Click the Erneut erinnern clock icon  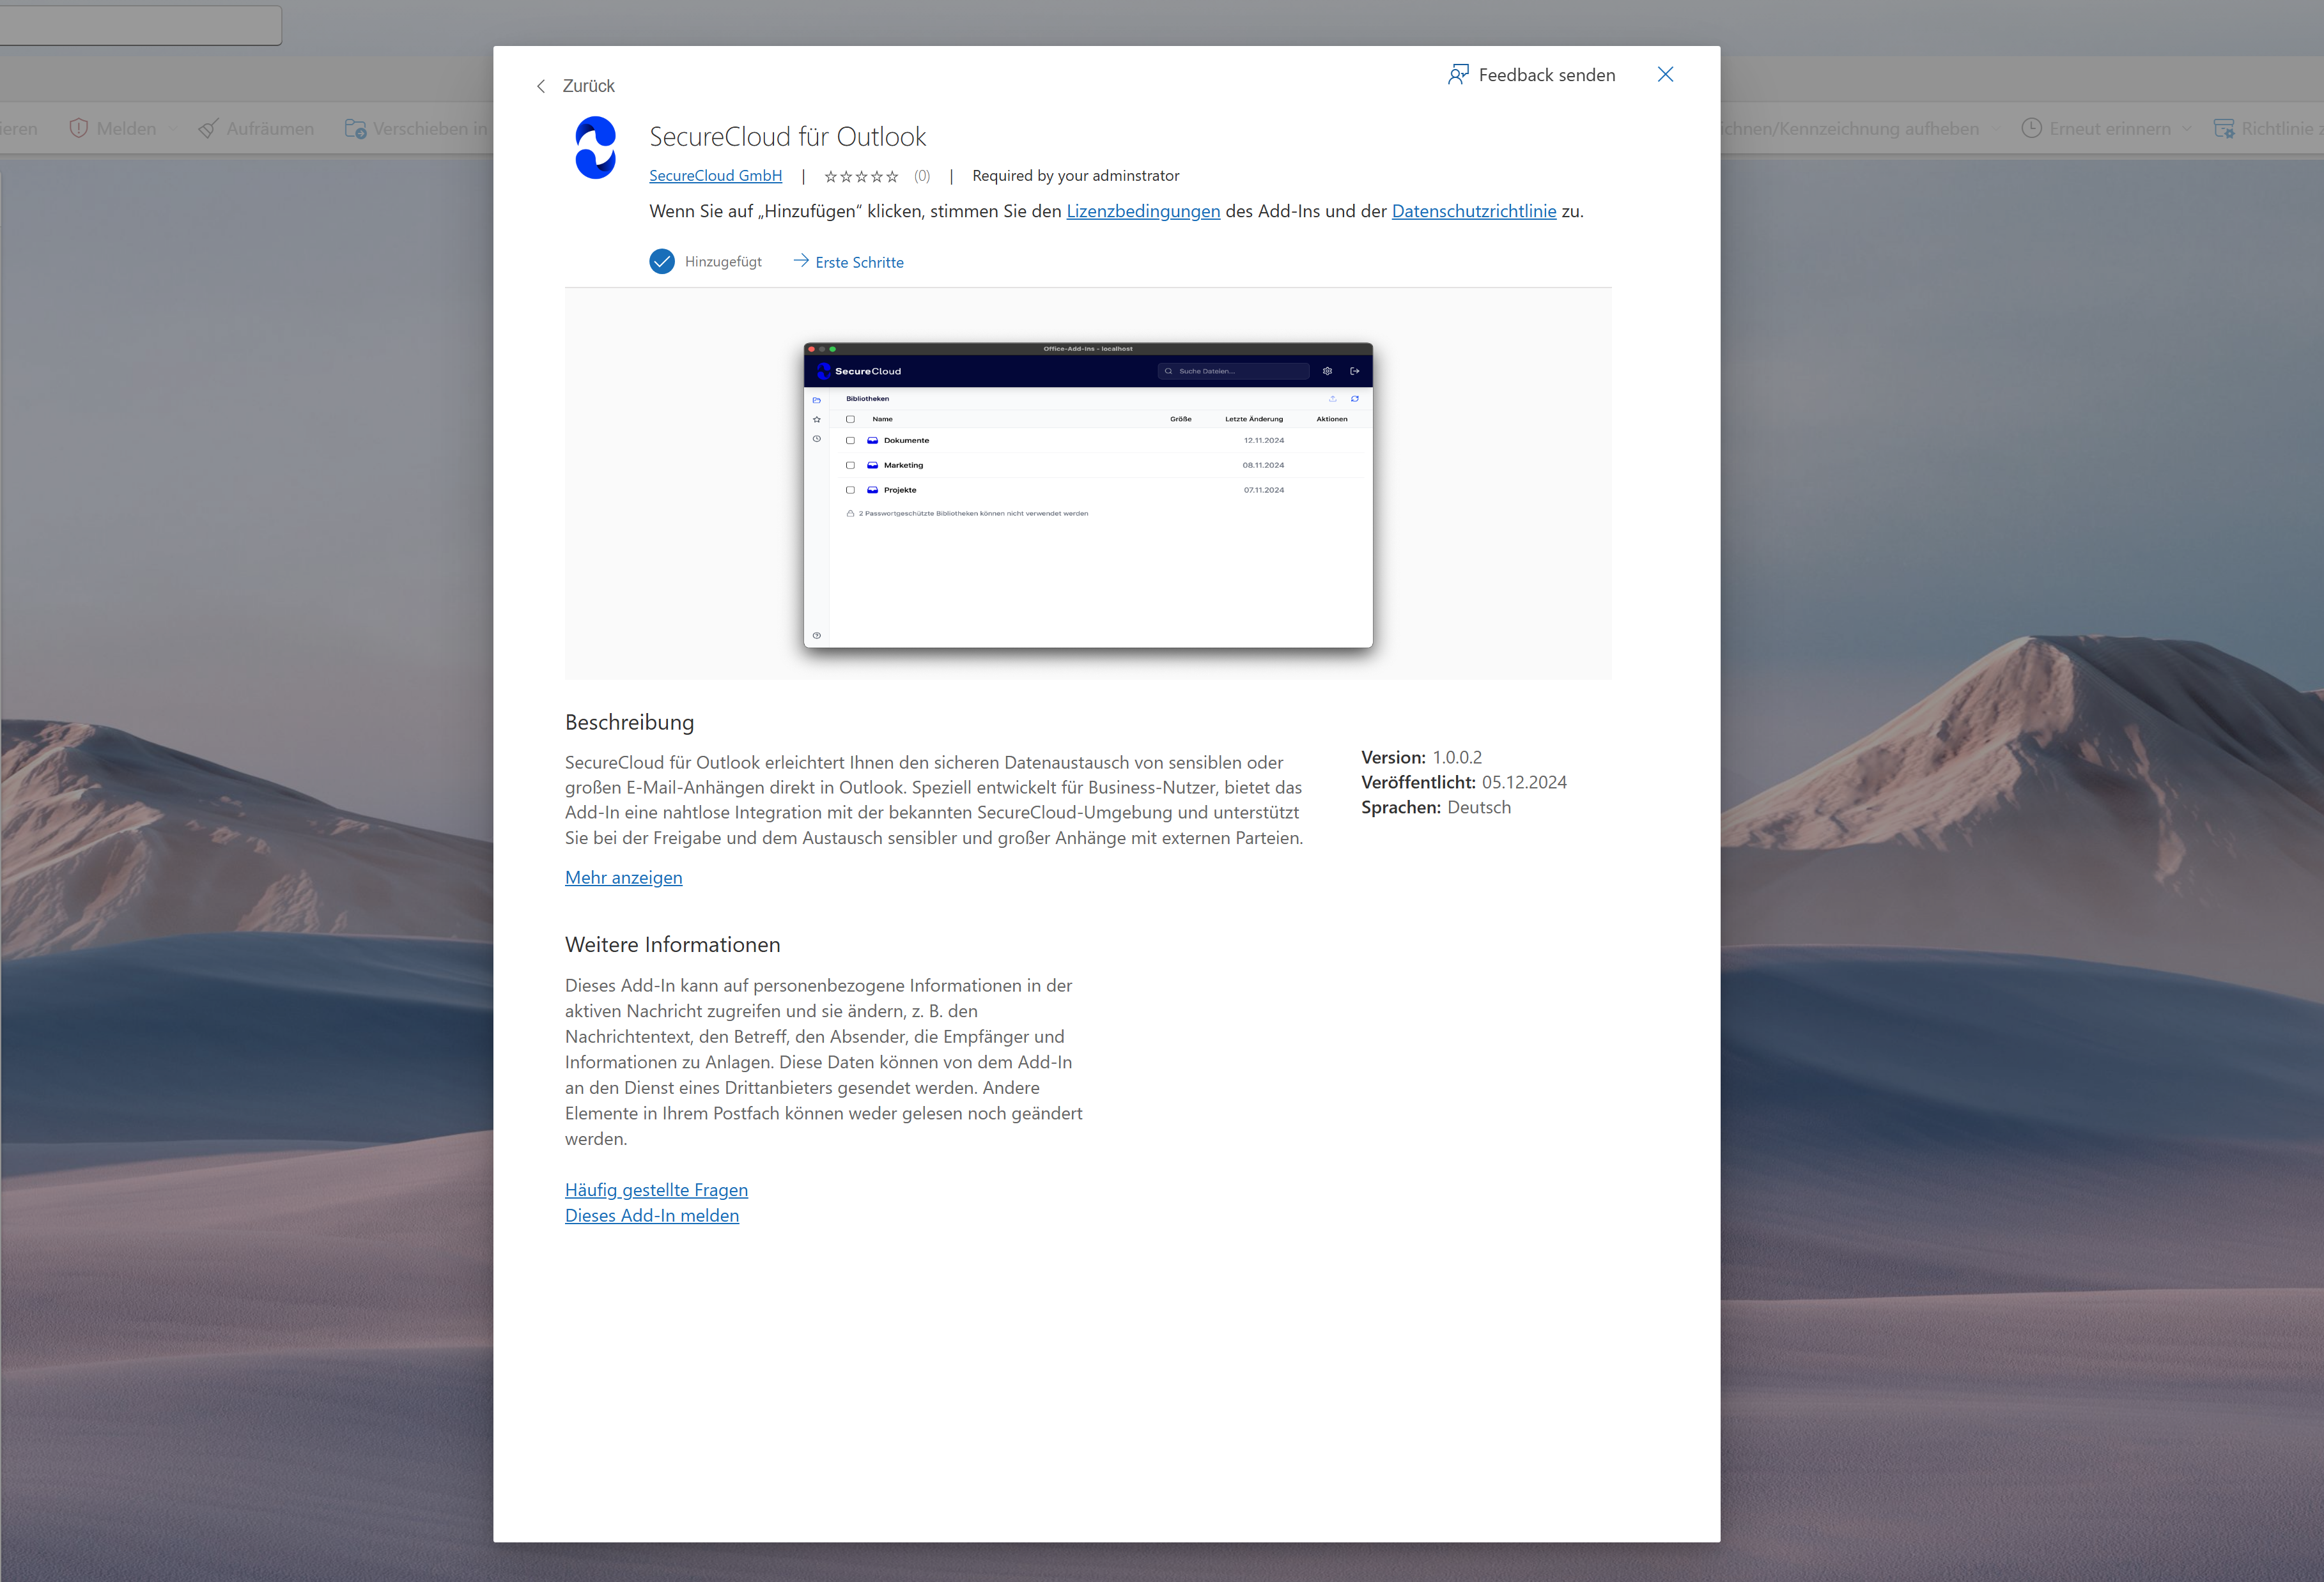pyautogui.click(x=2031, y=129)
